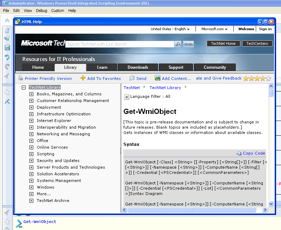Open the File menu
The height and width of the screenshot is (230, 281).
tap(6, 11)
